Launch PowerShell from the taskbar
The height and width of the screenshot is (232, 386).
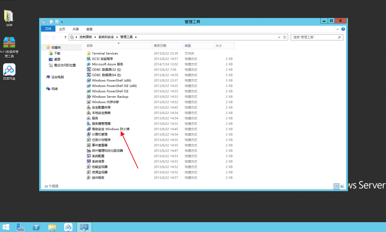[36, 227]
